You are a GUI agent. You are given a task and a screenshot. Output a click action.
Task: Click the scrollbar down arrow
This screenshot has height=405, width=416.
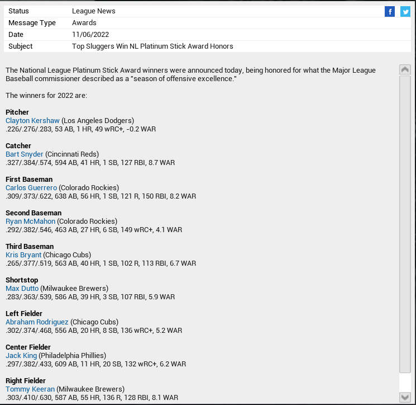405,397
